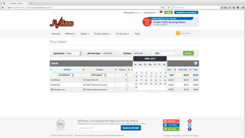
Task: Open the Firefox hamburger menu
Action: click(x=243, y=8)
